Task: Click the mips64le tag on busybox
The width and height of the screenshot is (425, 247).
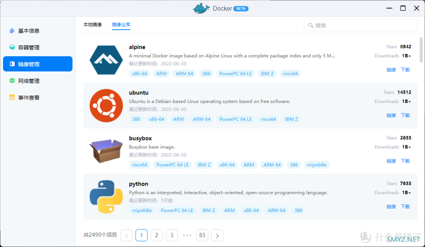Action: click(x=316, y=165)
